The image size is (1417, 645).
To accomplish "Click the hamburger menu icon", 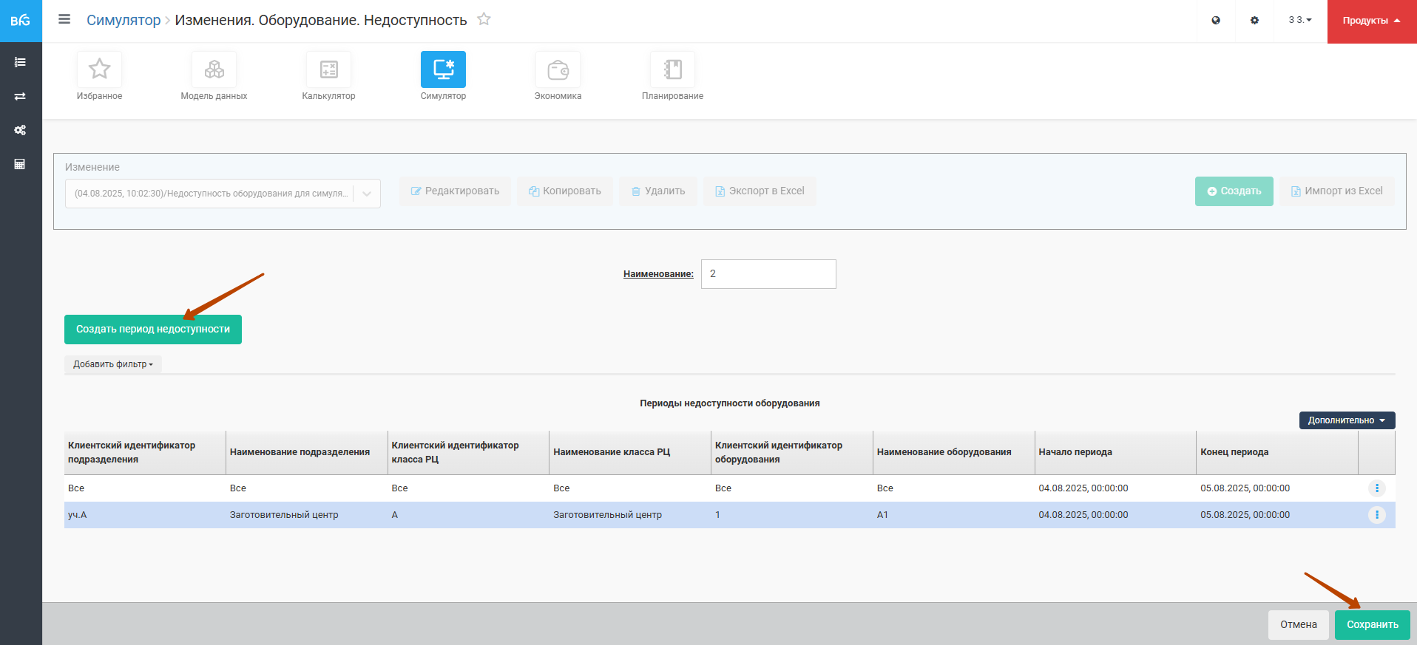I will 64,19.
